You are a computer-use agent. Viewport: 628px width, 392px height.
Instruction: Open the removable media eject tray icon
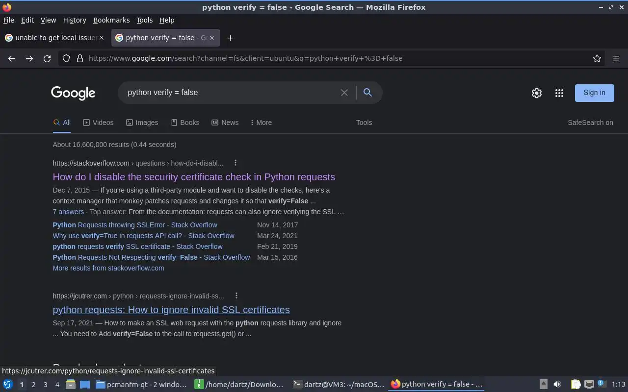coord(543,385)
